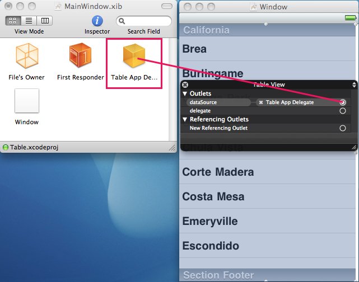Select the delegate outlet row
This screenshot has width=359, height=282.
pos(265,111)
